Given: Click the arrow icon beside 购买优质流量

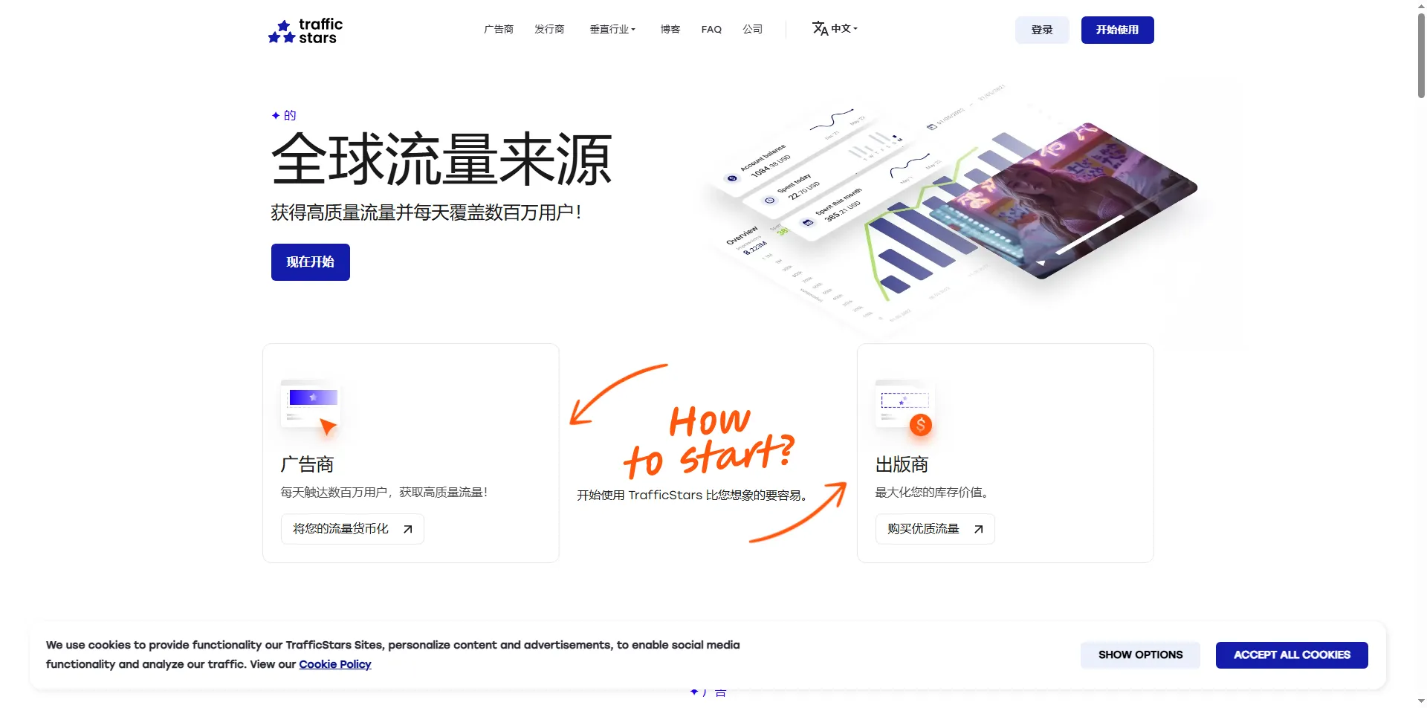Looking at the screenshot, I should (978, 529).
